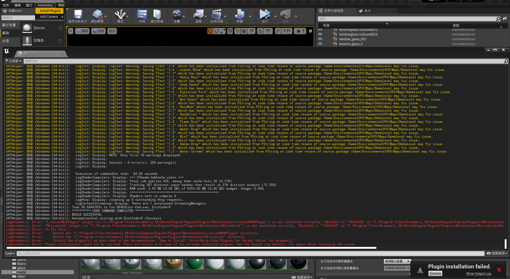Select the rotate gizmo tool in viewport
This screenshot has width=510, height=279.
coord(216,31)
